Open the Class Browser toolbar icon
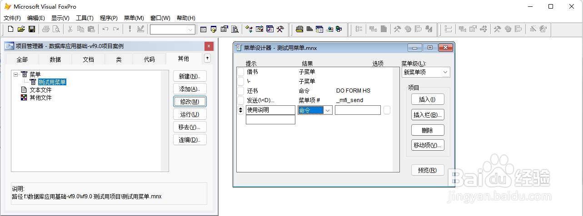Screen dimensions: 583x216 [x=249, y=29]
